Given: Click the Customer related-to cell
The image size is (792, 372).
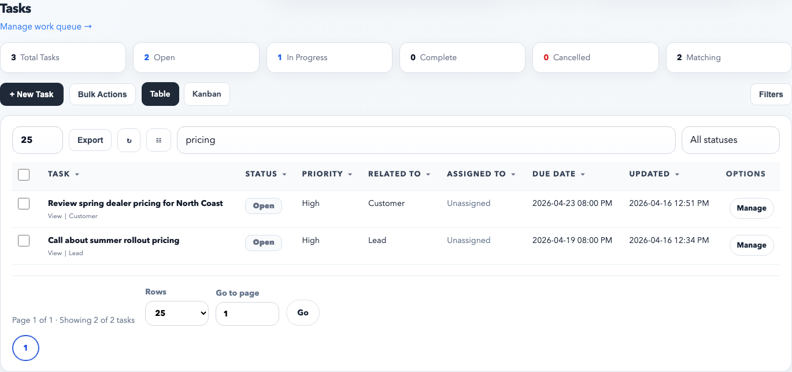Looking at the screenshot, I should coord(386,203).
